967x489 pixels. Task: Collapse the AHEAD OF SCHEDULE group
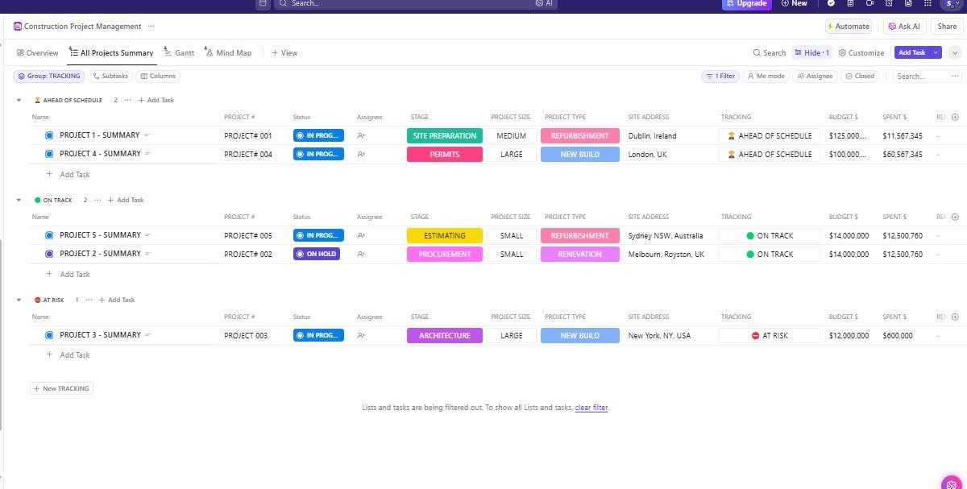coord(19,100)
